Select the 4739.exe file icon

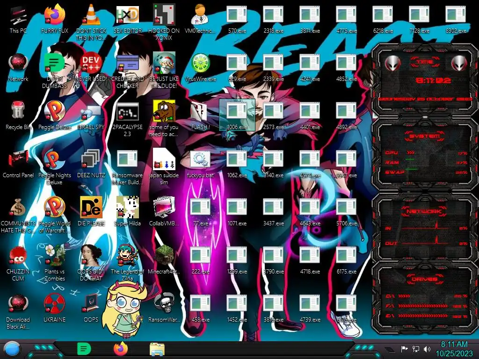click(310, 309)
